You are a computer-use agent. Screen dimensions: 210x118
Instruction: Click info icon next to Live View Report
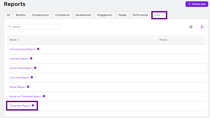32,77
